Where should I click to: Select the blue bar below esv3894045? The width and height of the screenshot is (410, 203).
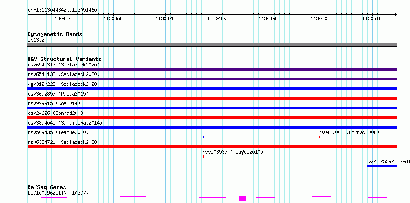(212, 127)
